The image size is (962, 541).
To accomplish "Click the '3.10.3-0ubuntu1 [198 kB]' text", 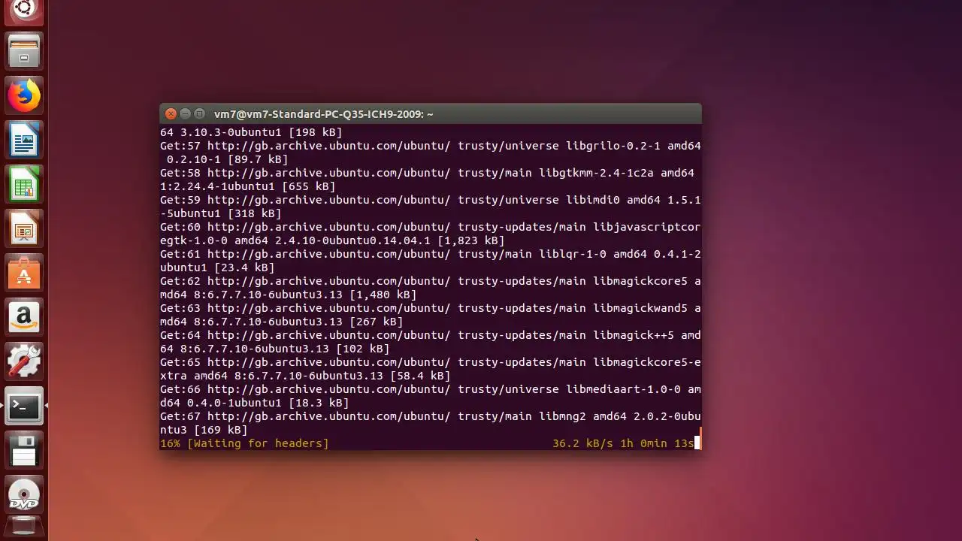I will [x=262, y=132].
